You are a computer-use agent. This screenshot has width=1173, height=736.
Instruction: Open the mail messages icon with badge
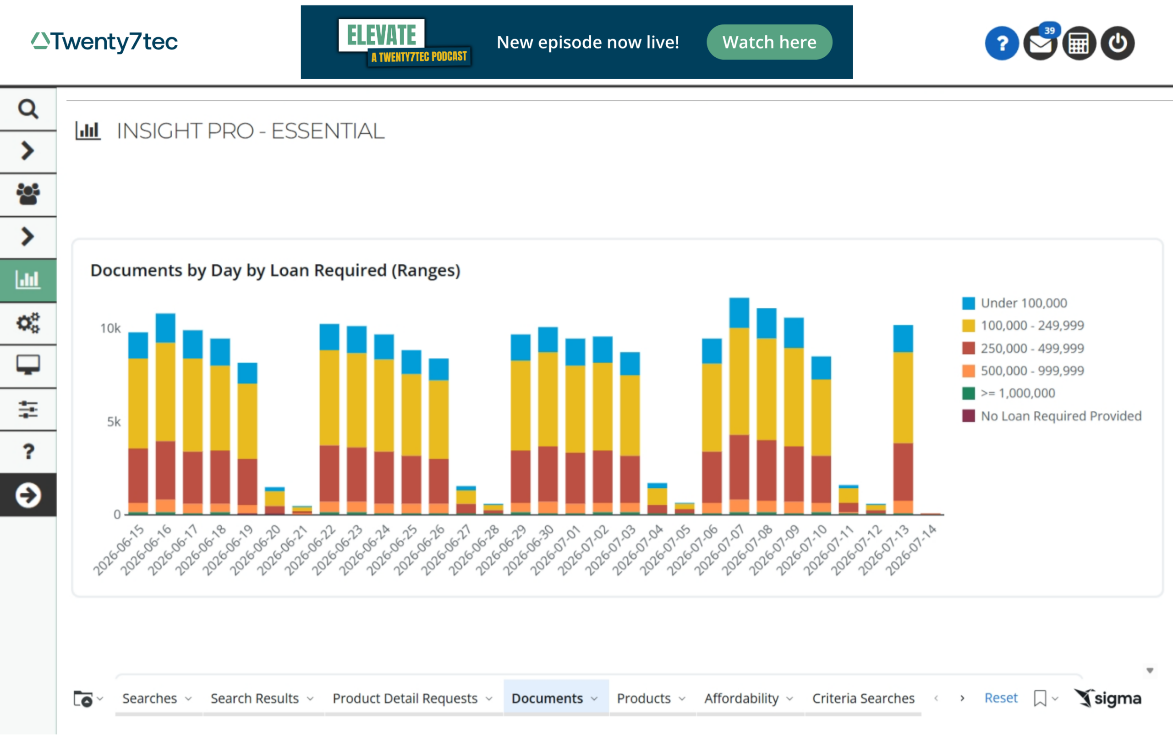[1040, 44]
